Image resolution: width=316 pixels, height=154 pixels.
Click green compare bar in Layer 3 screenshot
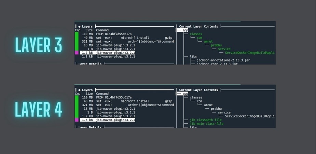(77, 41)
